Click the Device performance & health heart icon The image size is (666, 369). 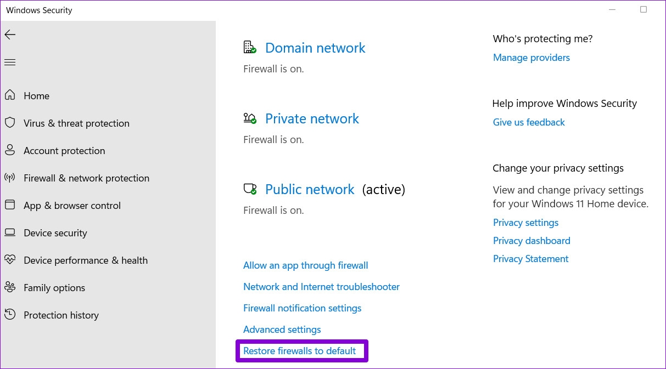(x=10, y=260)
